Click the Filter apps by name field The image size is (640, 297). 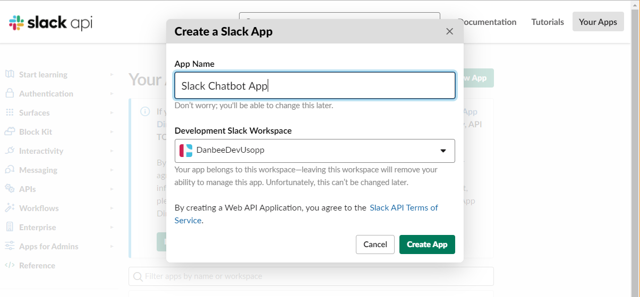(311, 276)
